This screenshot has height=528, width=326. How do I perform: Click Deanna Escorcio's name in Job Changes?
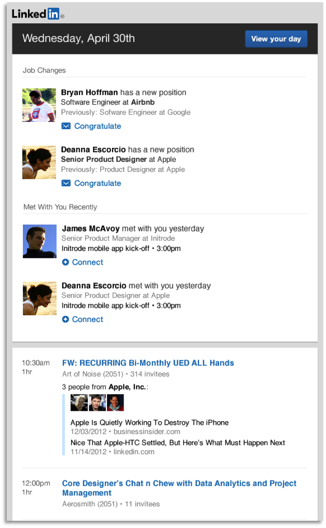coord(93,149)
